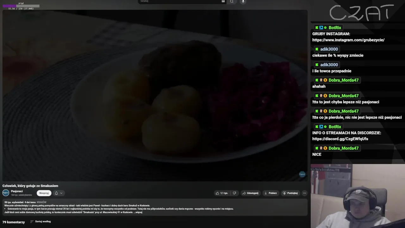This screenshot has height=228, width=405.
Task: Click the video player to pause
Action: click(x=155, y=95)
